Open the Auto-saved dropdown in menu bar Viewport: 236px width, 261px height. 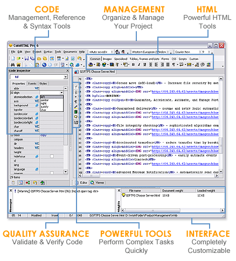(x=112, y=52)
